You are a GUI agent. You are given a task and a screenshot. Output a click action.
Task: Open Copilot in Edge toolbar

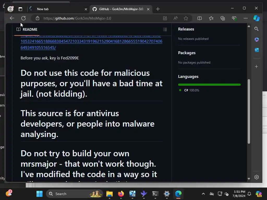(257, 18)
